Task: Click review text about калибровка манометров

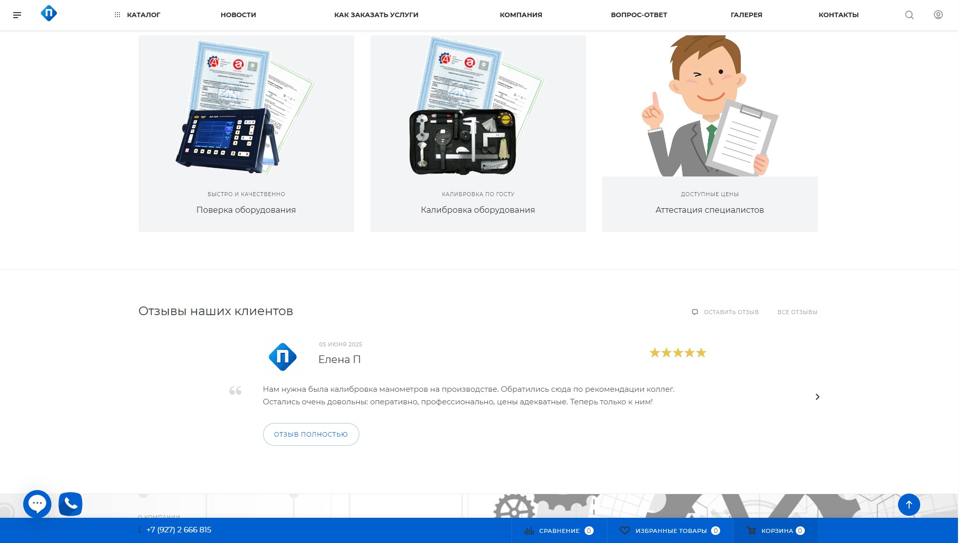Action: pyautogui.click(x=469, y=395)
